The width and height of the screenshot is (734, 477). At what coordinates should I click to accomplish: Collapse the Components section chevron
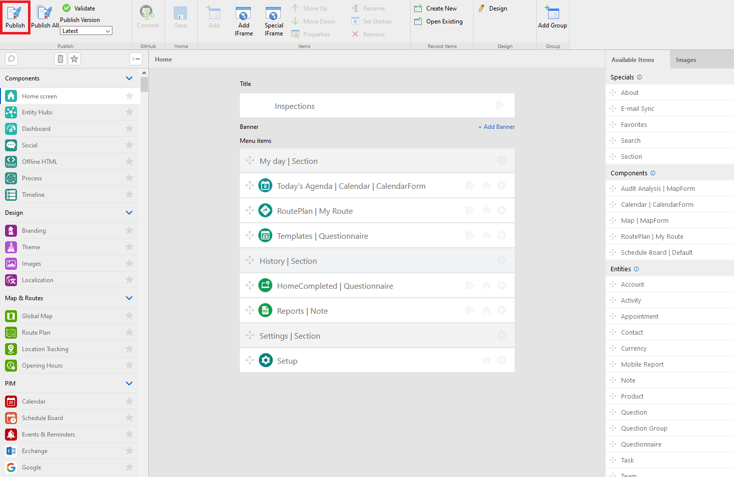pyautogui.click(x=129, y=78)
